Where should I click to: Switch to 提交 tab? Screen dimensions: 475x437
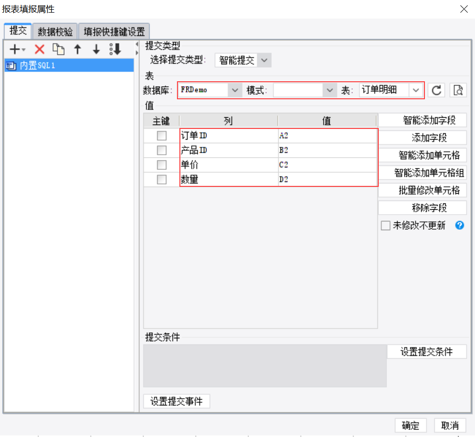tap(18, 31)
